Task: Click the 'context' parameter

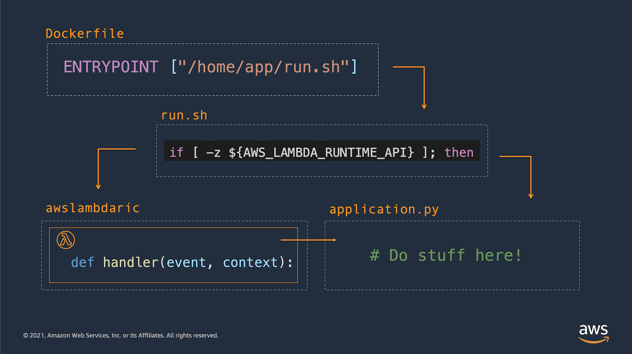Action: pyautogui.click(x=250, y=263)
